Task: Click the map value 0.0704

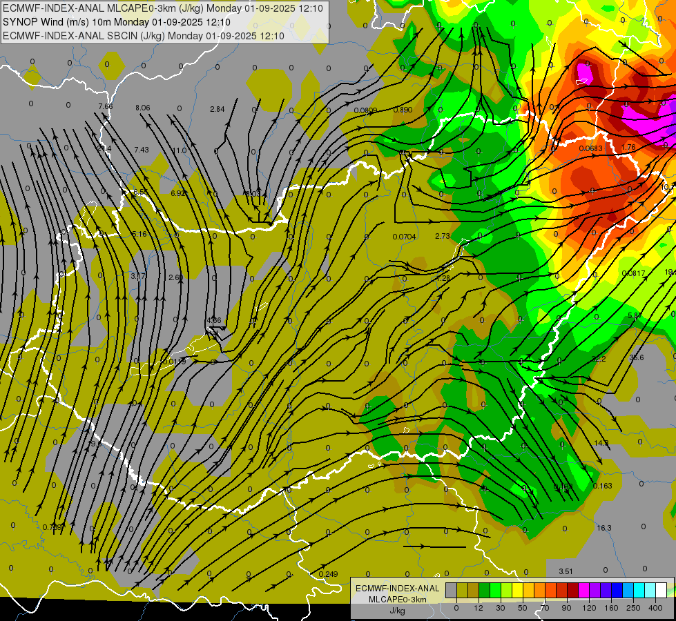Action: point(405,237)
